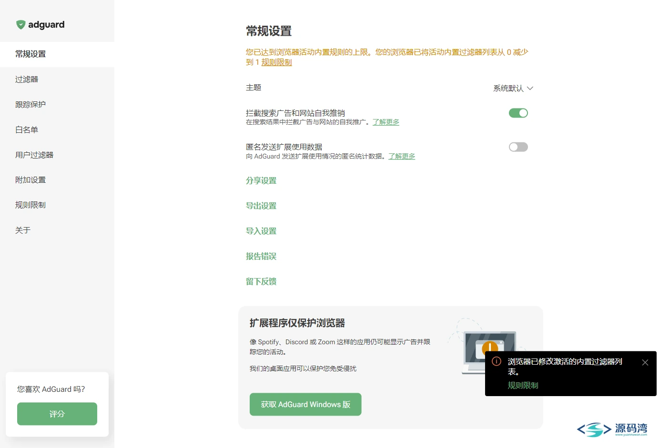Click 获取 AdGuard Windows 版 button

pyautogui.click(x=305, y=405)
